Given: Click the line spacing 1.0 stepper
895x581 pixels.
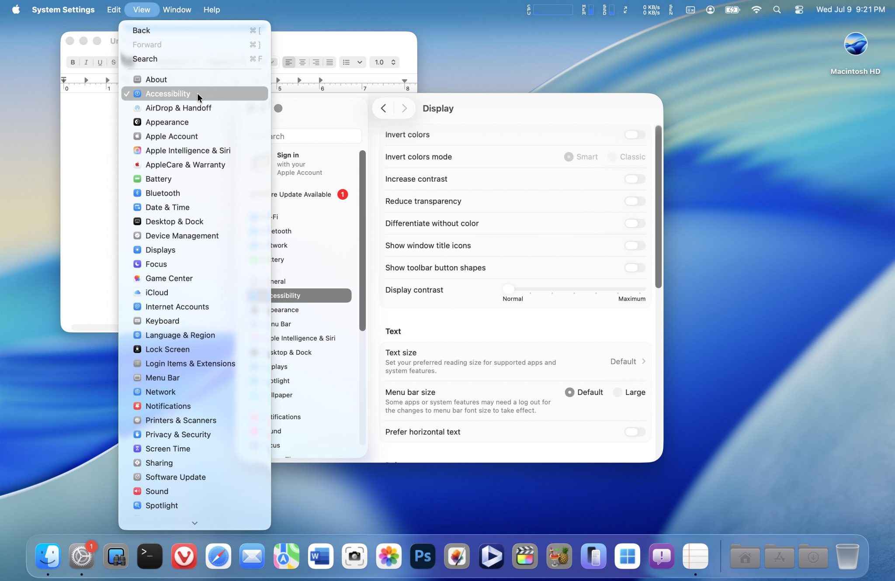Looking at the screenshot, I should point(393,62).
